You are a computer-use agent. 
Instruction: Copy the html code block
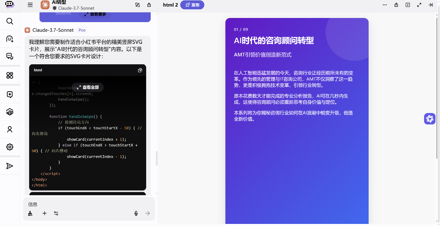[x=140, y=70]
